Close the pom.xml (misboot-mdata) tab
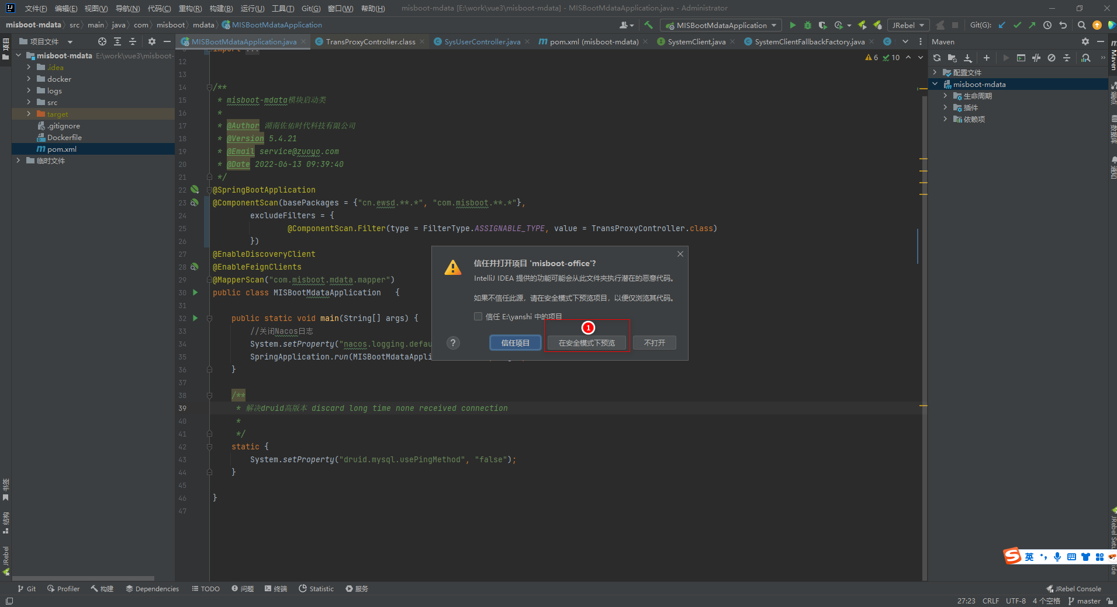1117x607 pixels. tap(645, 41)
